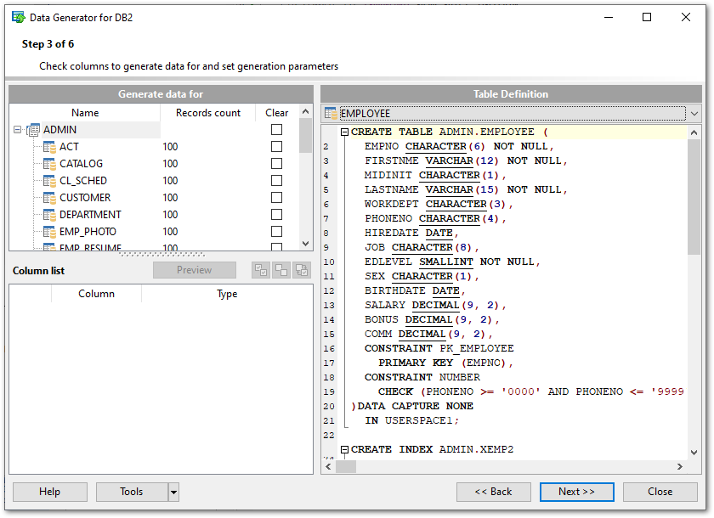Screen dimensions: 714x518
Task: Go back with the << Back button
Action: 494,492
